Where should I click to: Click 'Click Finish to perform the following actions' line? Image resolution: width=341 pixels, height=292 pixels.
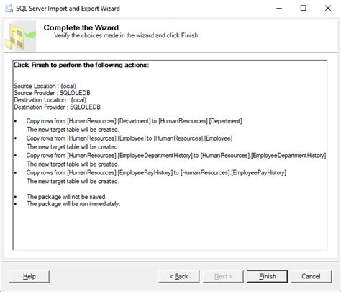[x=81, y=65]
